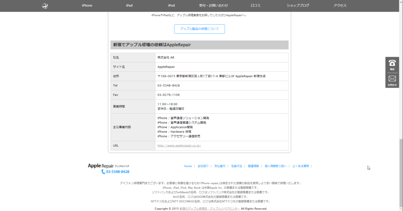Select the 営業時間 row label
This screenshot has height=211, width=403.
pyautogui.click(x=119, y=107)
